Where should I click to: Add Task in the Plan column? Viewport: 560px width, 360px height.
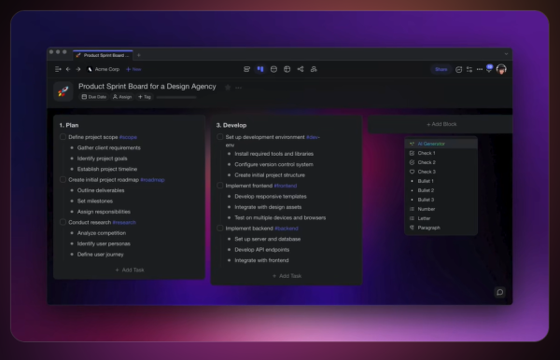(130, 270)
